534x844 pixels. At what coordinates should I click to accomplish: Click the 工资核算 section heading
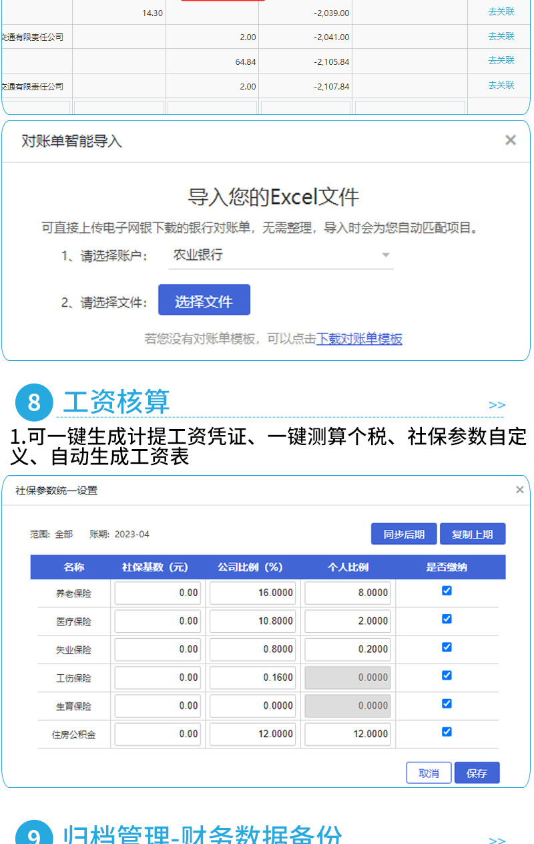[117, 402]
